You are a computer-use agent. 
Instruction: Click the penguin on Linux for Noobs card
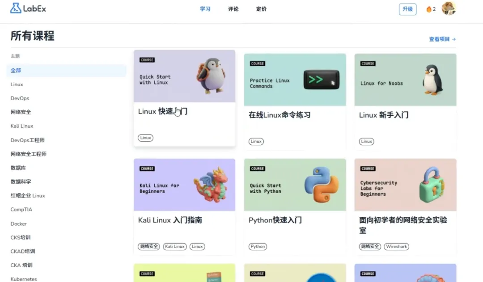tap(432, 80)
